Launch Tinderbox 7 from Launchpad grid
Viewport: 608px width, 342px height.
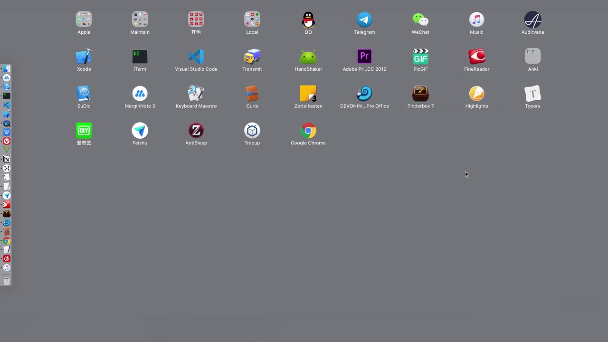point(420,94)
